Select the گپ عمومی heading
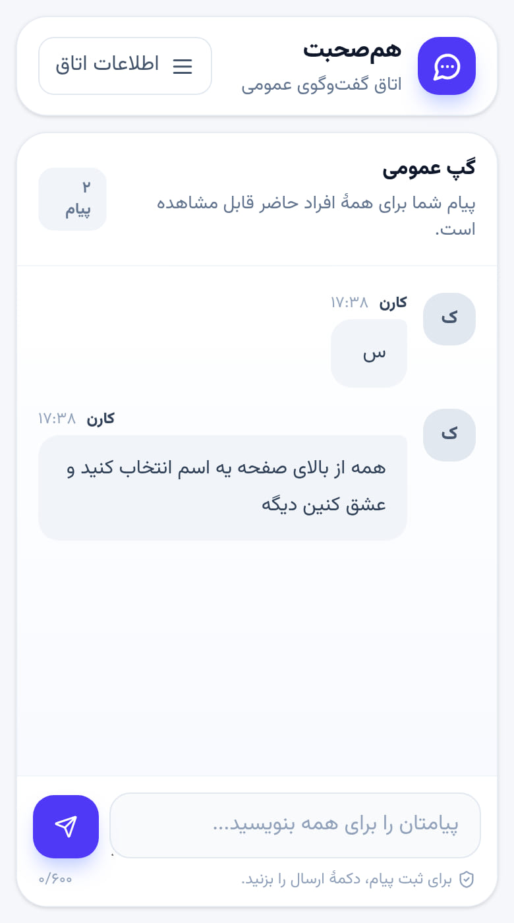 click(x=429, y=167)
